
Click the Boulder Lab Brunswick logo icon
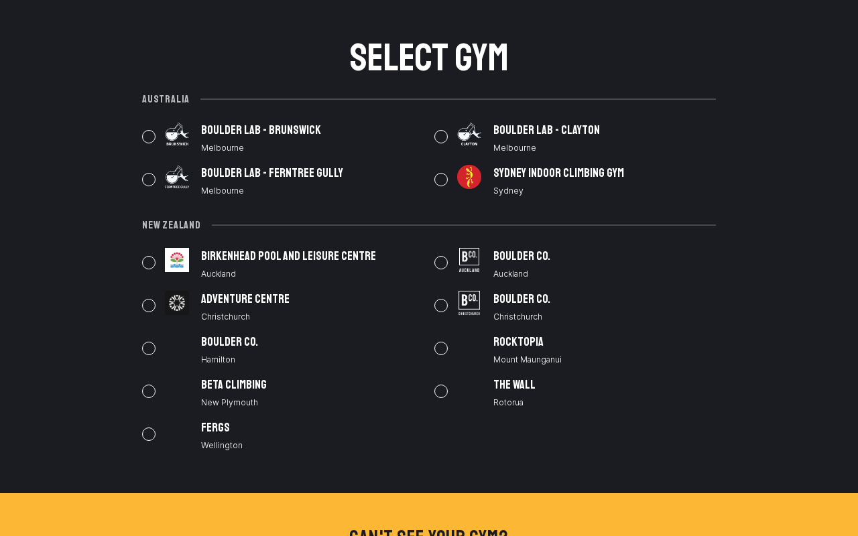(x=177, y=134)
